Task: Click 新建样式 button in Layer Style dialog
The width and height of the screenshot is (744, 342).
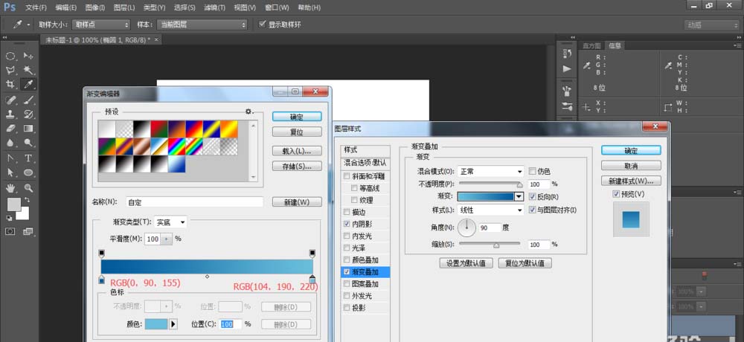Action: point(631,181)
